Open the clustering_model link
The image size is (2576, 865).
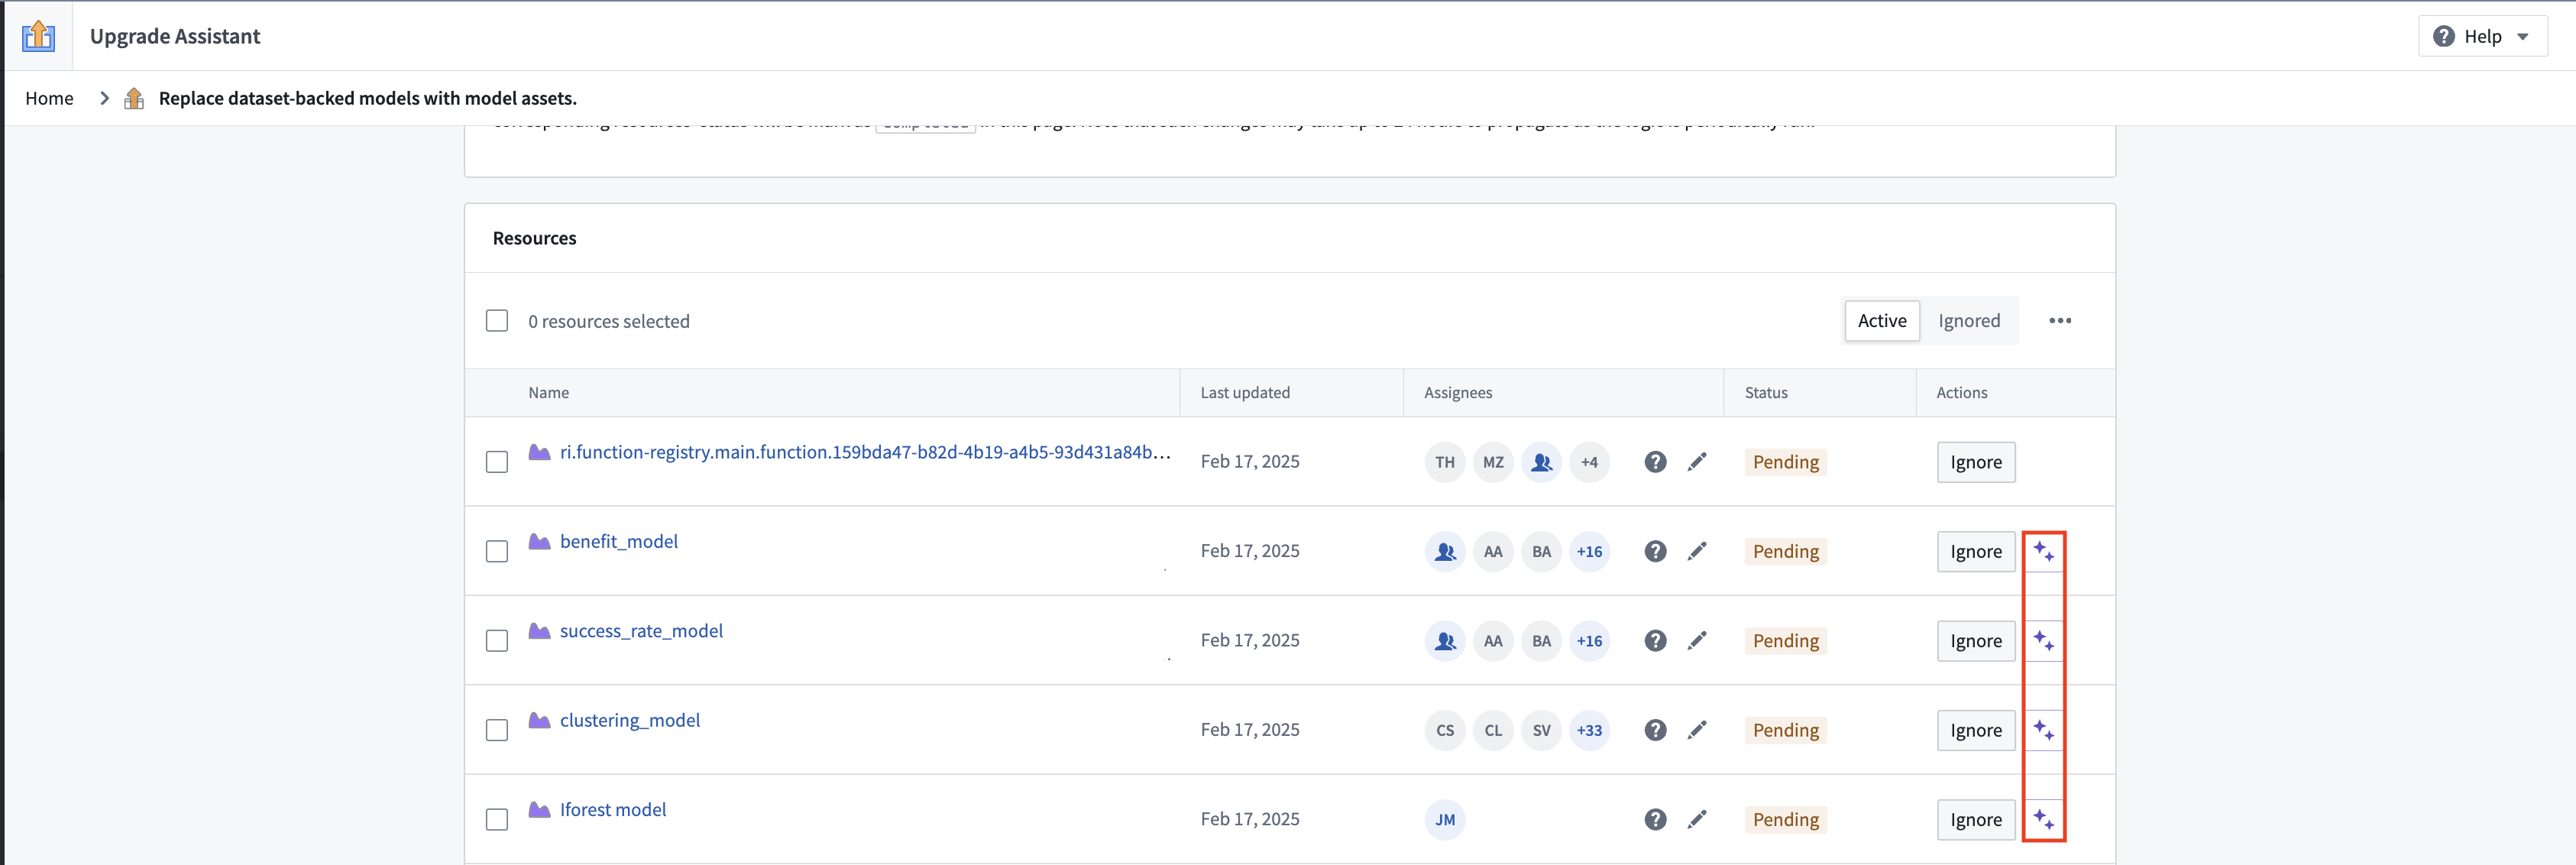[630, 720]
